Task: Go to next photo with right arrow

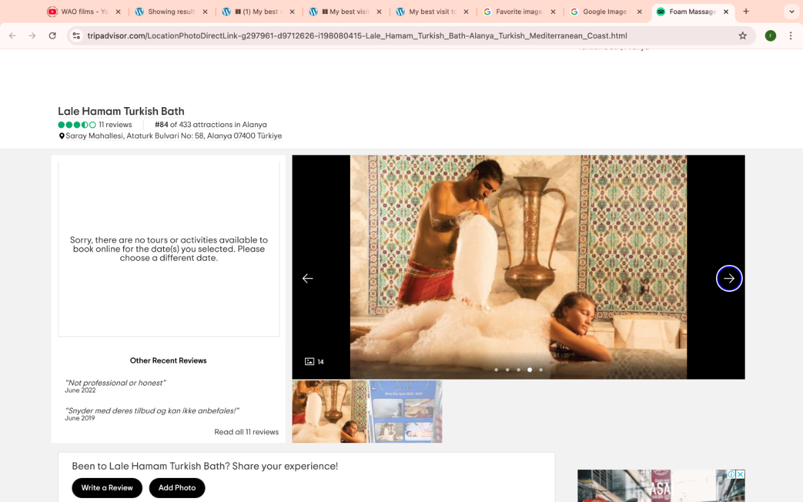Action: point(729,278)
